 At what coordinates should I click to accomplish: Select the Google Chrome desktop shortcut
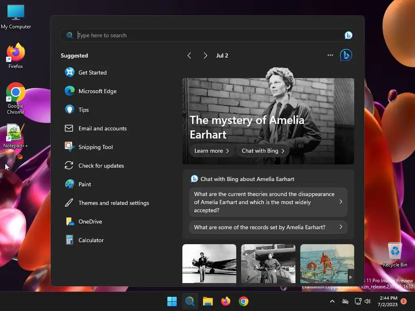(16, 98)
